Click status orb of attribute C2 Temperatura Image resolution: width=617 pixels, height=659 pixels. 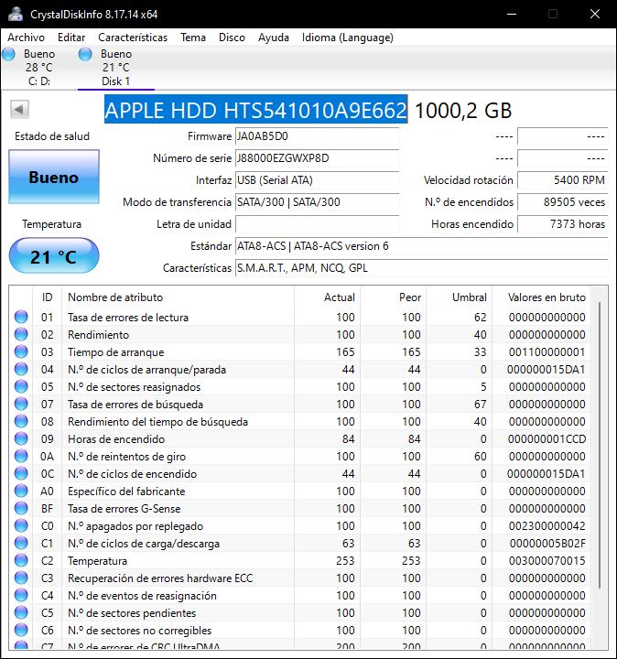[x=21, y=560]
